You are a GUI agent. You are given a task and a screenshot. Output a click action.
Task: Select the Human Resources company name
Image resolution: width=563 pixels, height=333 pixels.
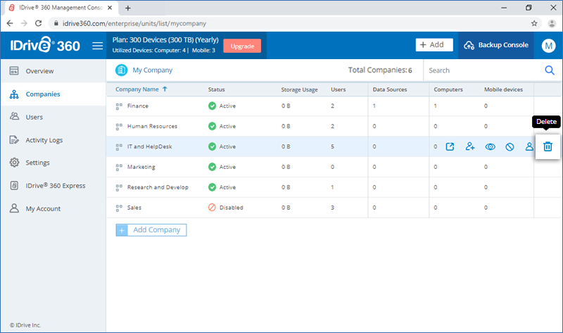(152, 127)
